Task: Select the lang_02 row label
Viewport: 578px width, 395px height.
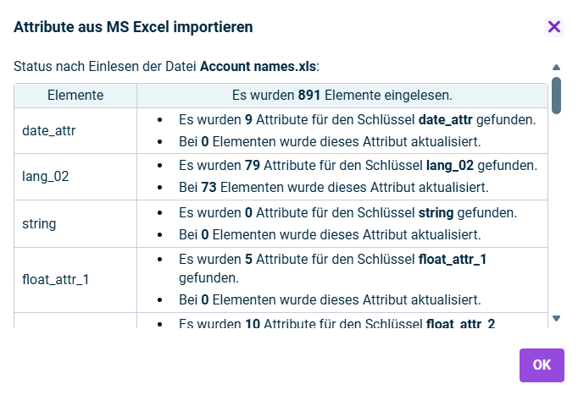Action: point(46,177)
